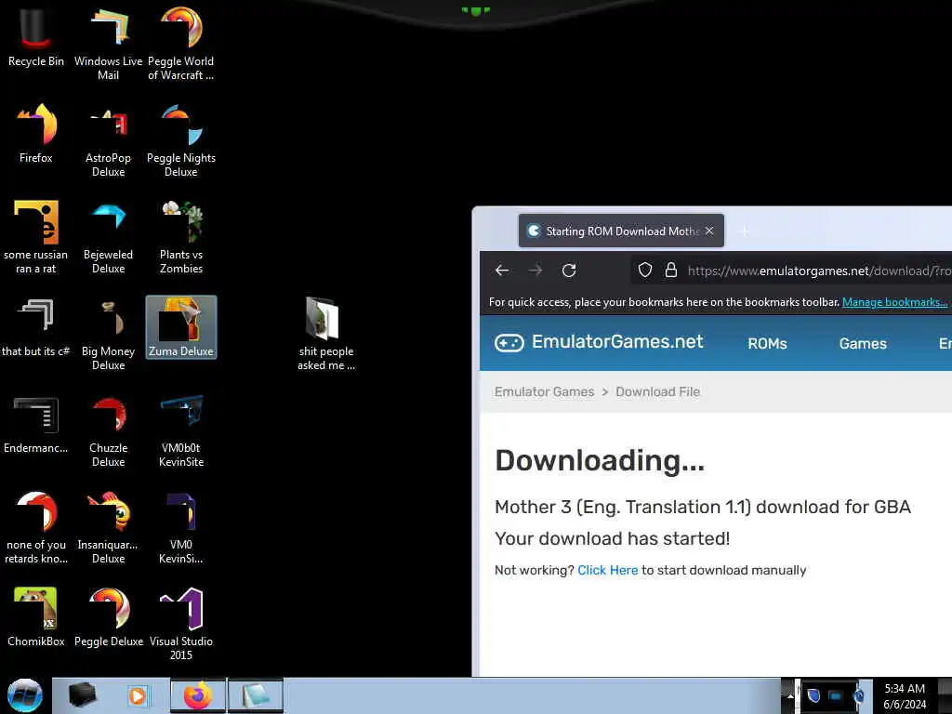Open Games menu on site navigation
The height and width of the screenshot is (714, 952).
point(863,344)
